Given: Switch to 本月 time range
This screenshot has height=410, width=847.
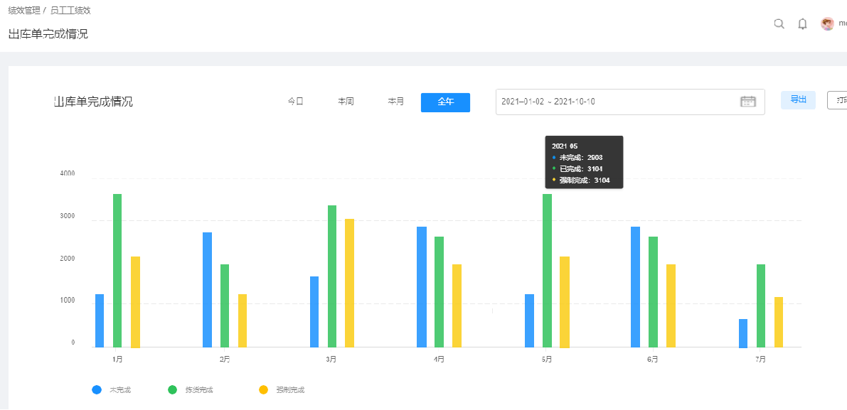Looking at the screenshot, I should tap(395, 102).
